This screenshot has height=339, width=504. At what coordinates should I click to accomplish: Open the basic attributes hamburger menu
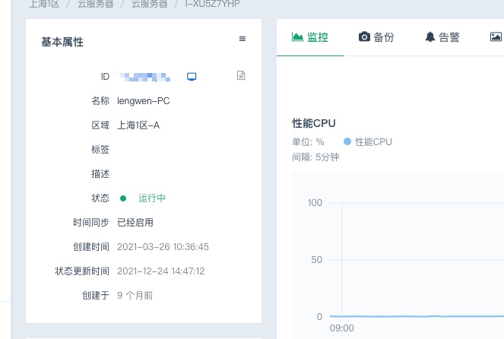coord(242,39)
